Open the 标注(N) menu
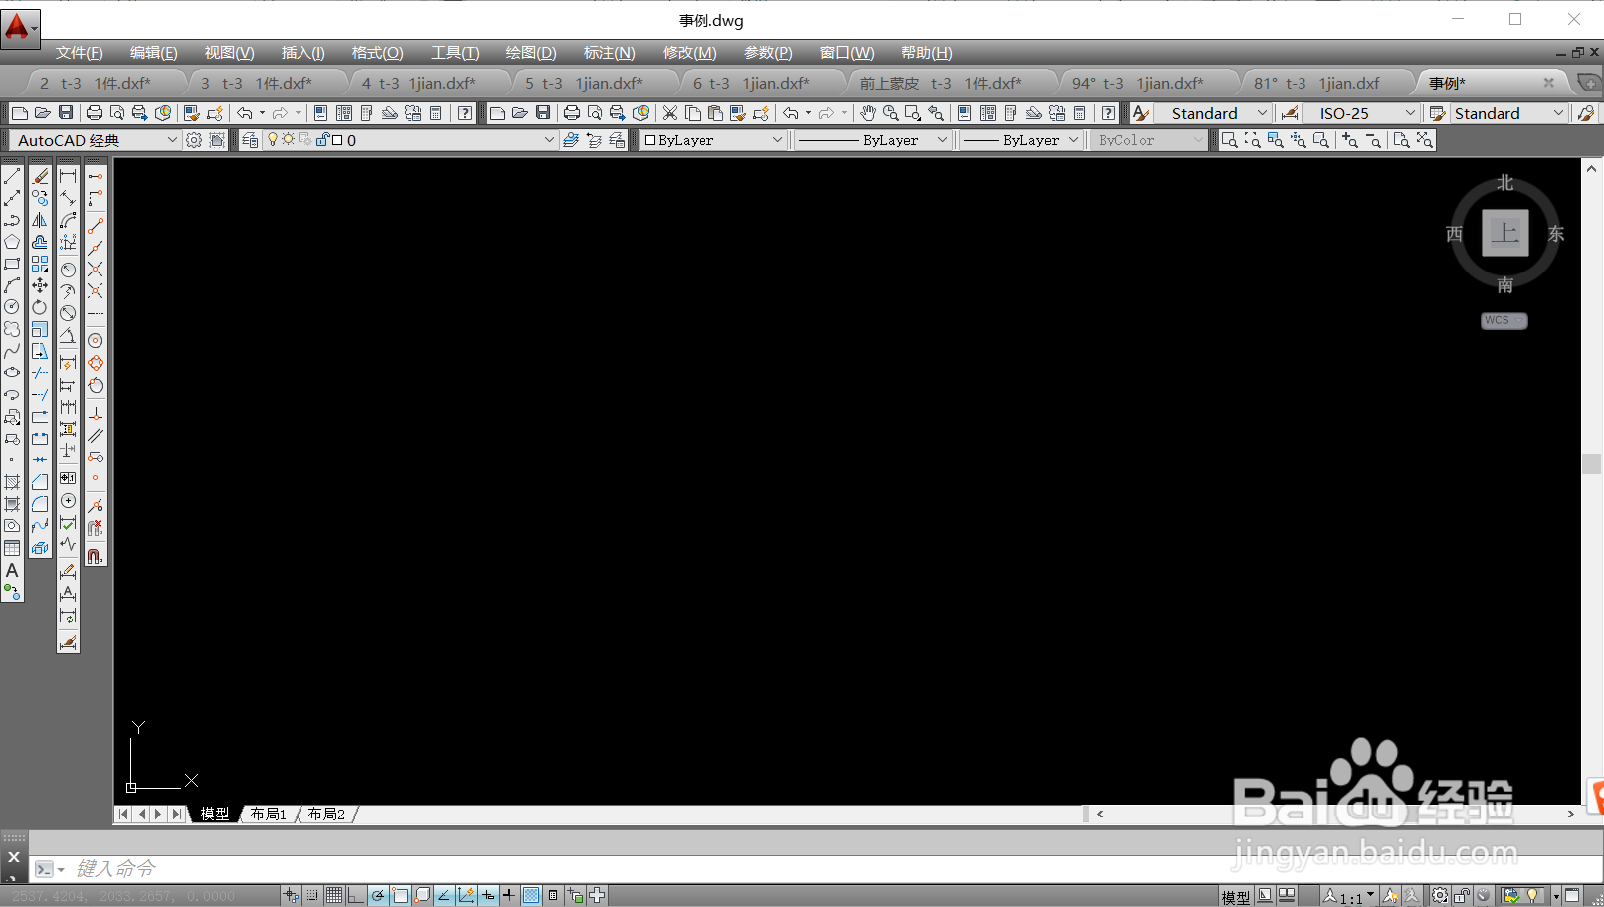Screen dimensions: 1604x907 tap(609, 53)
